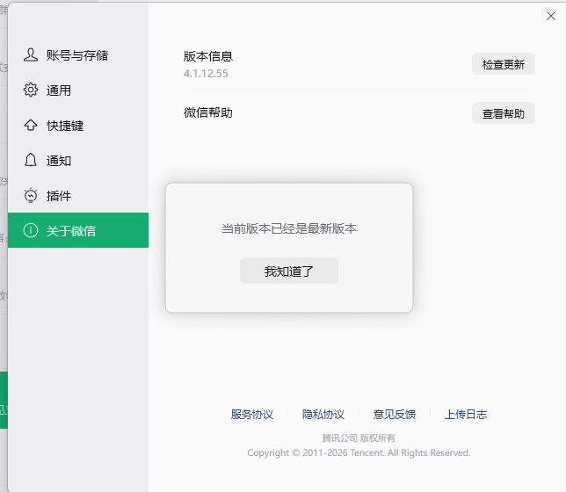566x492 pixels.
Task: Go to the 通知 settings section
Action: coord(78,161)
